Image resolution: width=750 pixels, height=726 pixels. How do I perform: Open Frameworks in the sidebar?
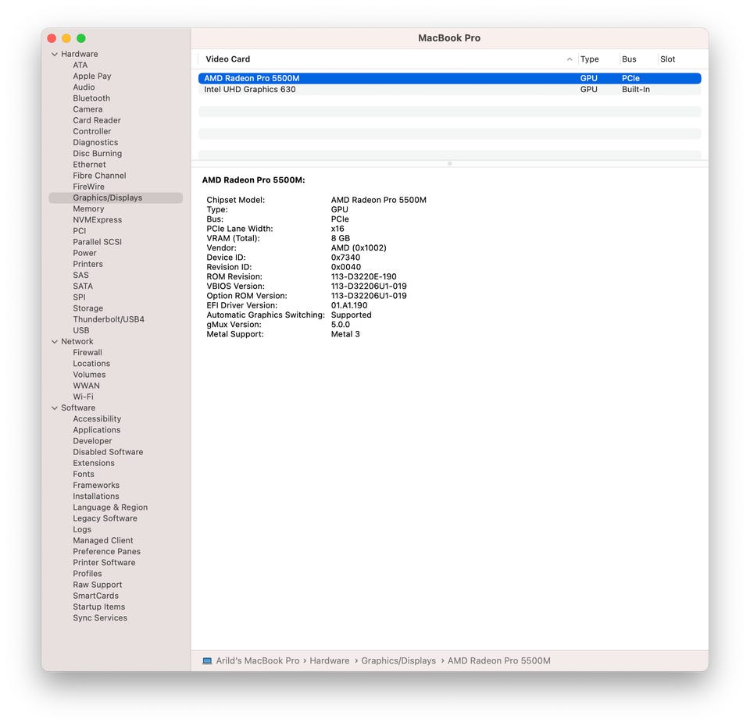[96, 485]
